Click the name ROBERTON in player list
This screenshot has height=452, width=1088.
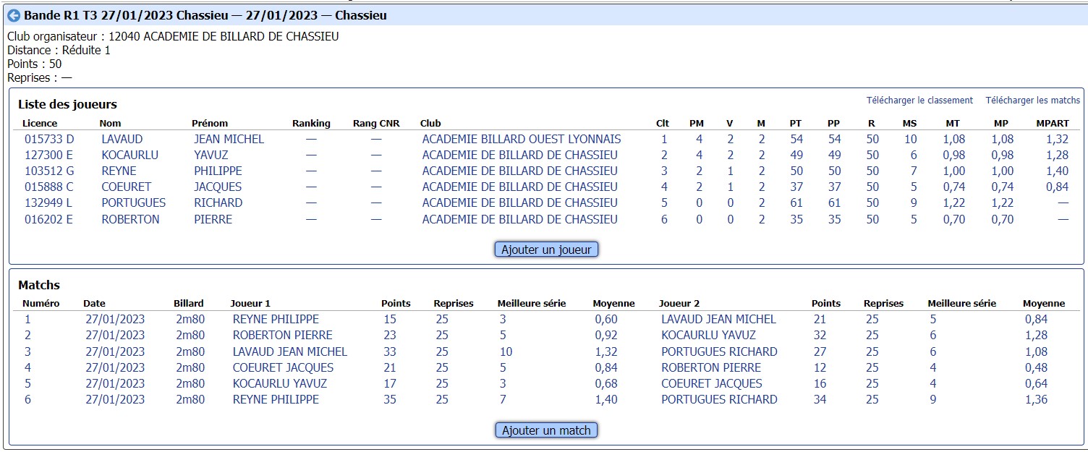point(130,219)
